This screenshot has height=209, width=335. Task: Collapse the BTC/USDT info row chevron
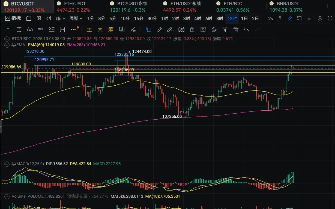click(7, 39)
